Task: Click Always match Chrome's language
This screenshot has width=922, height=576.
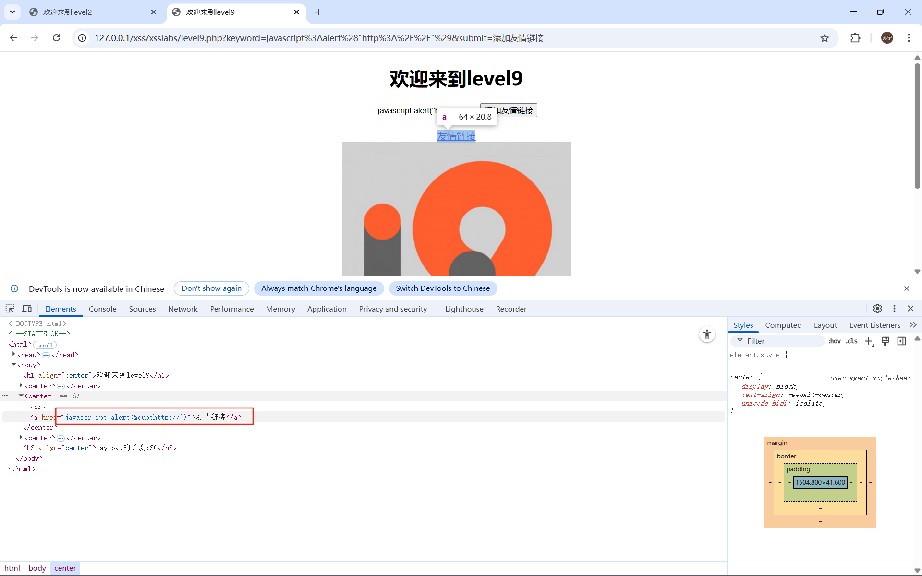Action: pyautogui.click(x=319, y=288)
